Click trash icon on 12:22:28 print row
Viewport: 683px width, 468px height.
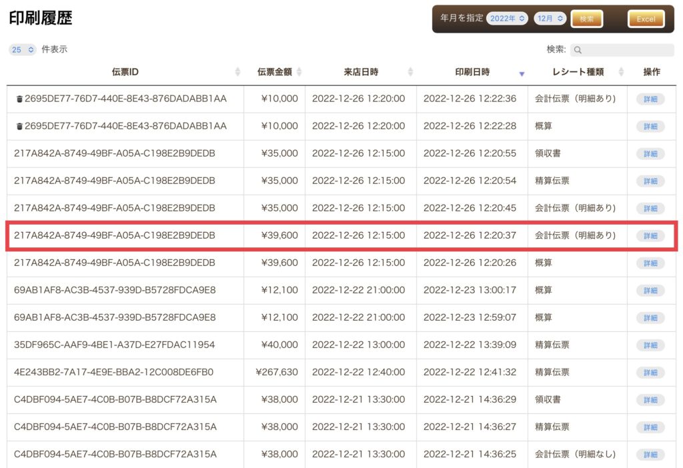pos(19,126)
